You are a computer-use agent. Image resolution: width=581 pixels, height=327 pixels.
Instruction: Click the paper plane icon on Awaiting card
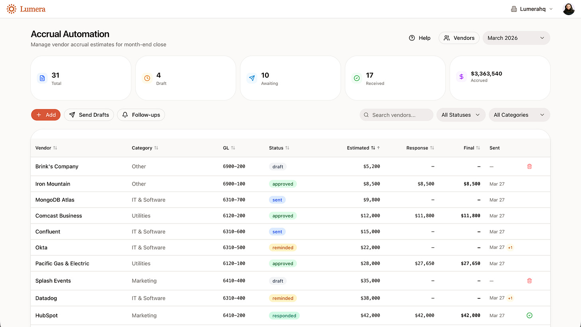pos(252,78)
